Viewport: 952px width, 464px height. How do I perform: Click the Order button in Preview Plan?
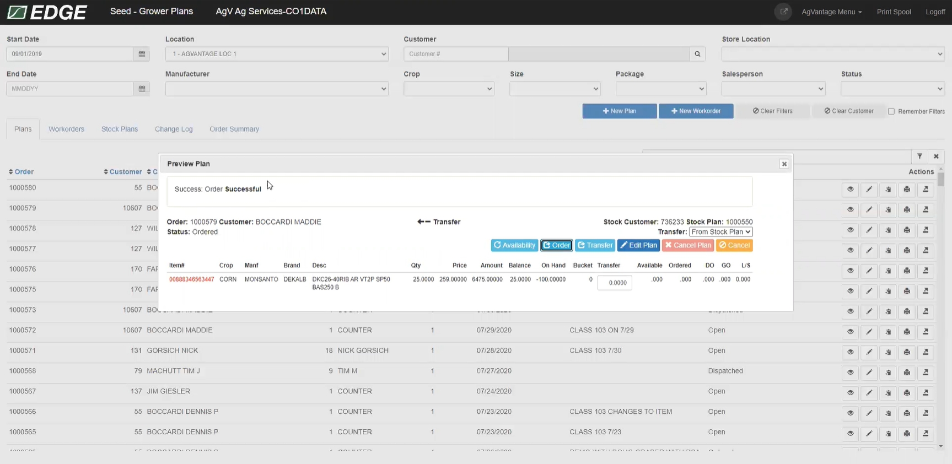[x=557, y=245]
